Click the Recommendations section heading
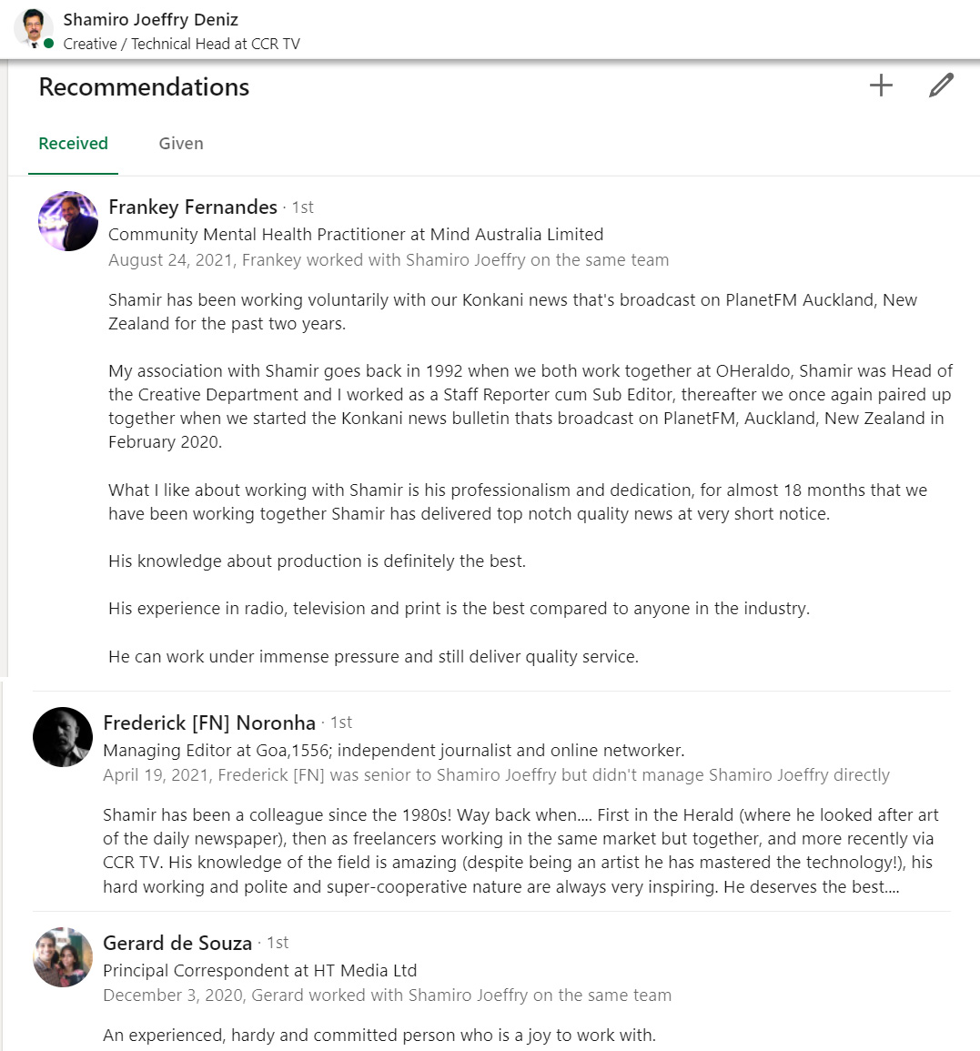Viewport: 980px width, 1051px height. [144, 87]
